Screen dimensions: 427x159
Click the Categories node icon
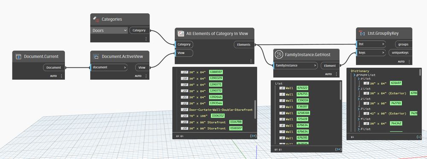[96, 19]
